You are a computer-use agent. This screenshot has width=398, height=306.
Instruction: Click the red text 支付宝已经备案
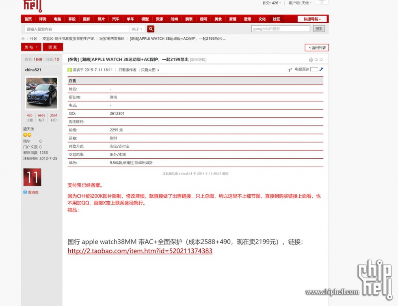coord(85,185)
